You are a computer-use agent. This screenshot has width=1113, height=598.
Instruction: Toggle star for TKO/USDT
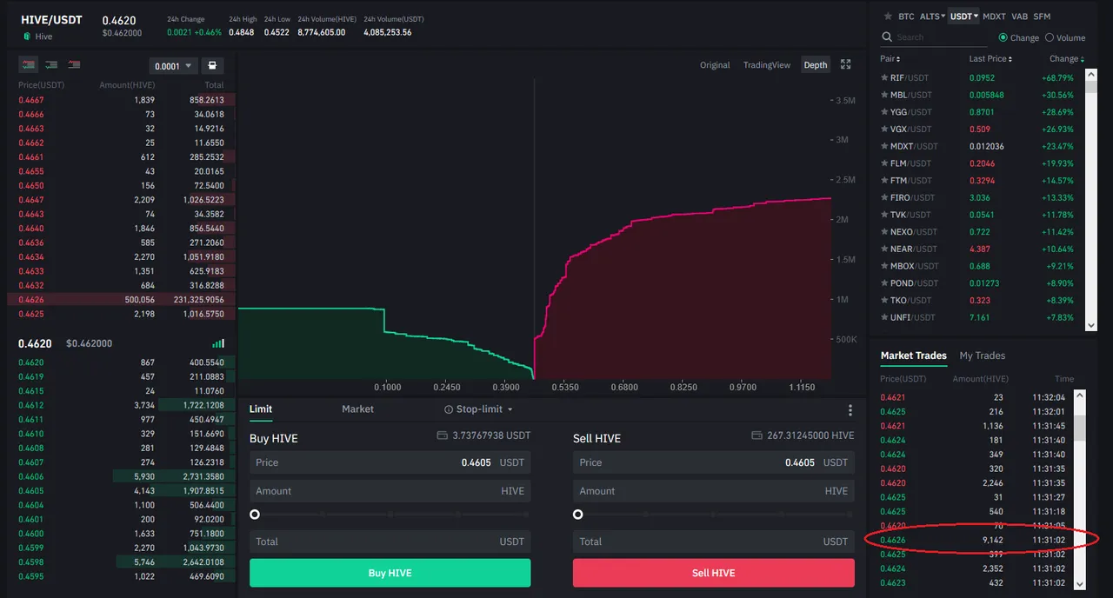coord(885,300)
